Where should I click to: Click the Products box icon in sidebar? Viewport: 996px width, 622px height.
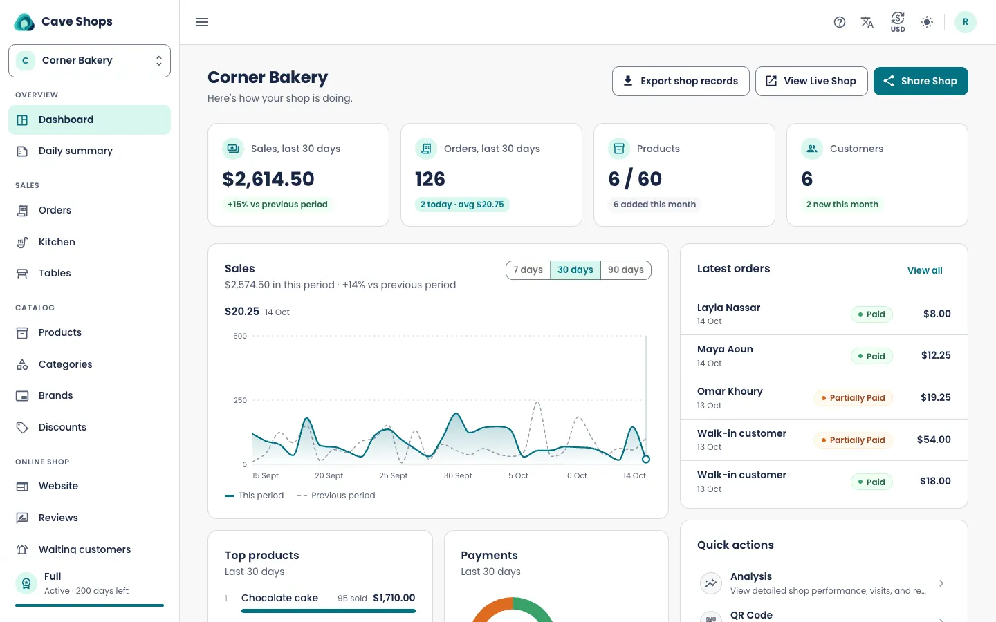tap(22, 333)
